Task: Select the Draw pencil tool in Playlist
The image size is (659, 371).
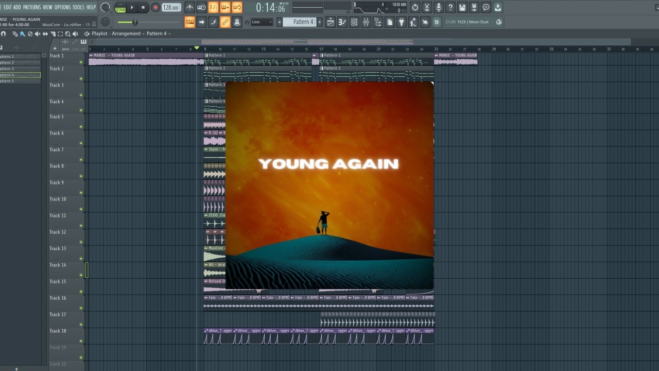Action: point(15,33)
